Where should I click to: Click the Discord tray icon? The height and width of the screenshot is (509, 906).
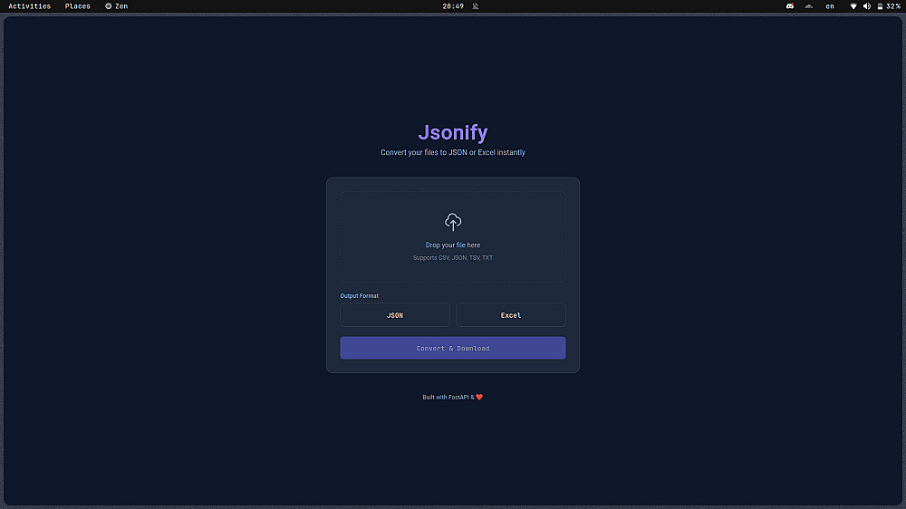pos(790,6)
